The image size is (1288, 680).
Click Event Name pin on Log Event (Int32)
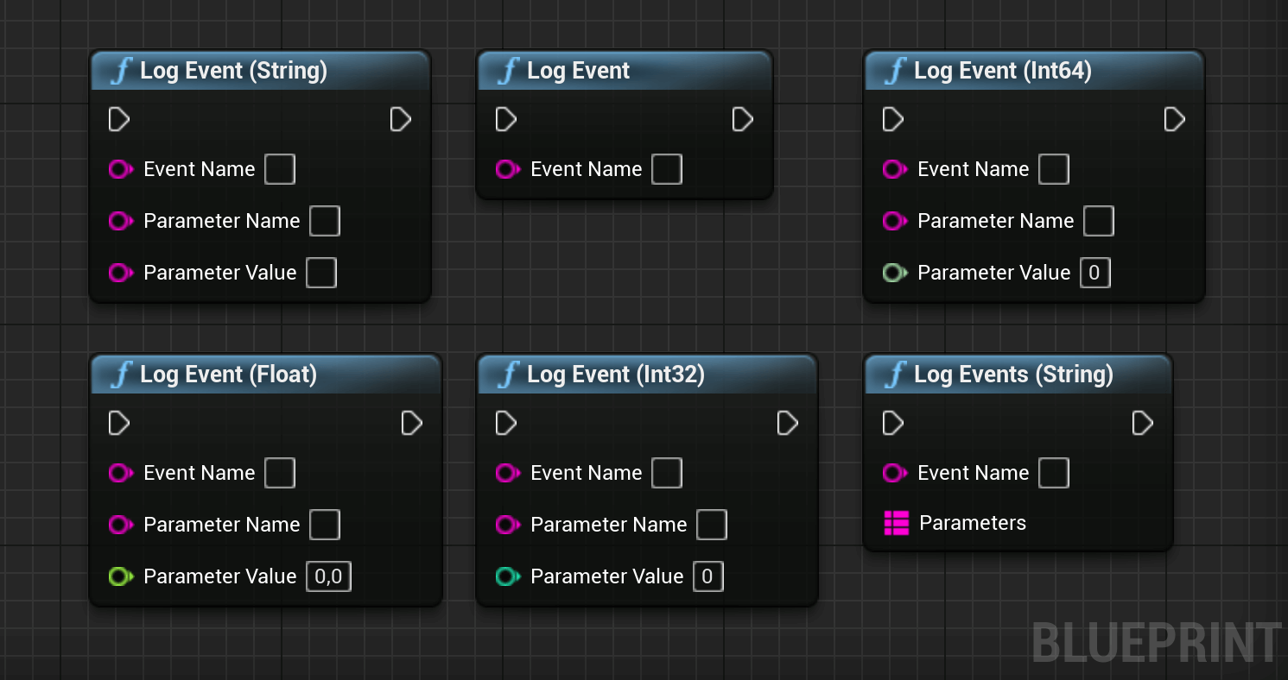[508, 473]
